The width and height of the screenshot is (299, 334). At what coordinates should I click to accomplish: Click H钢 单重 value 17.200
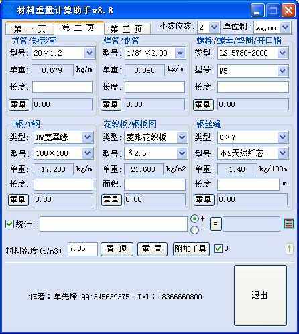54,169
